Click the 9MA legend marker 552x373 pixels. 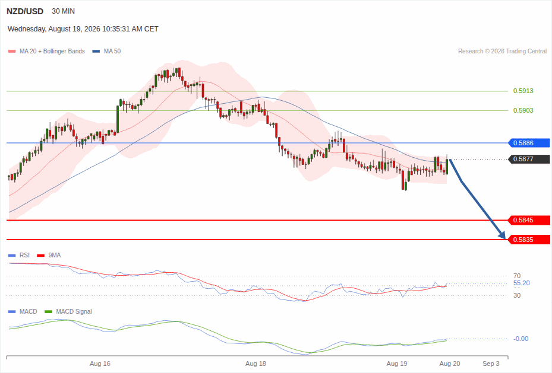pos(40,256)
